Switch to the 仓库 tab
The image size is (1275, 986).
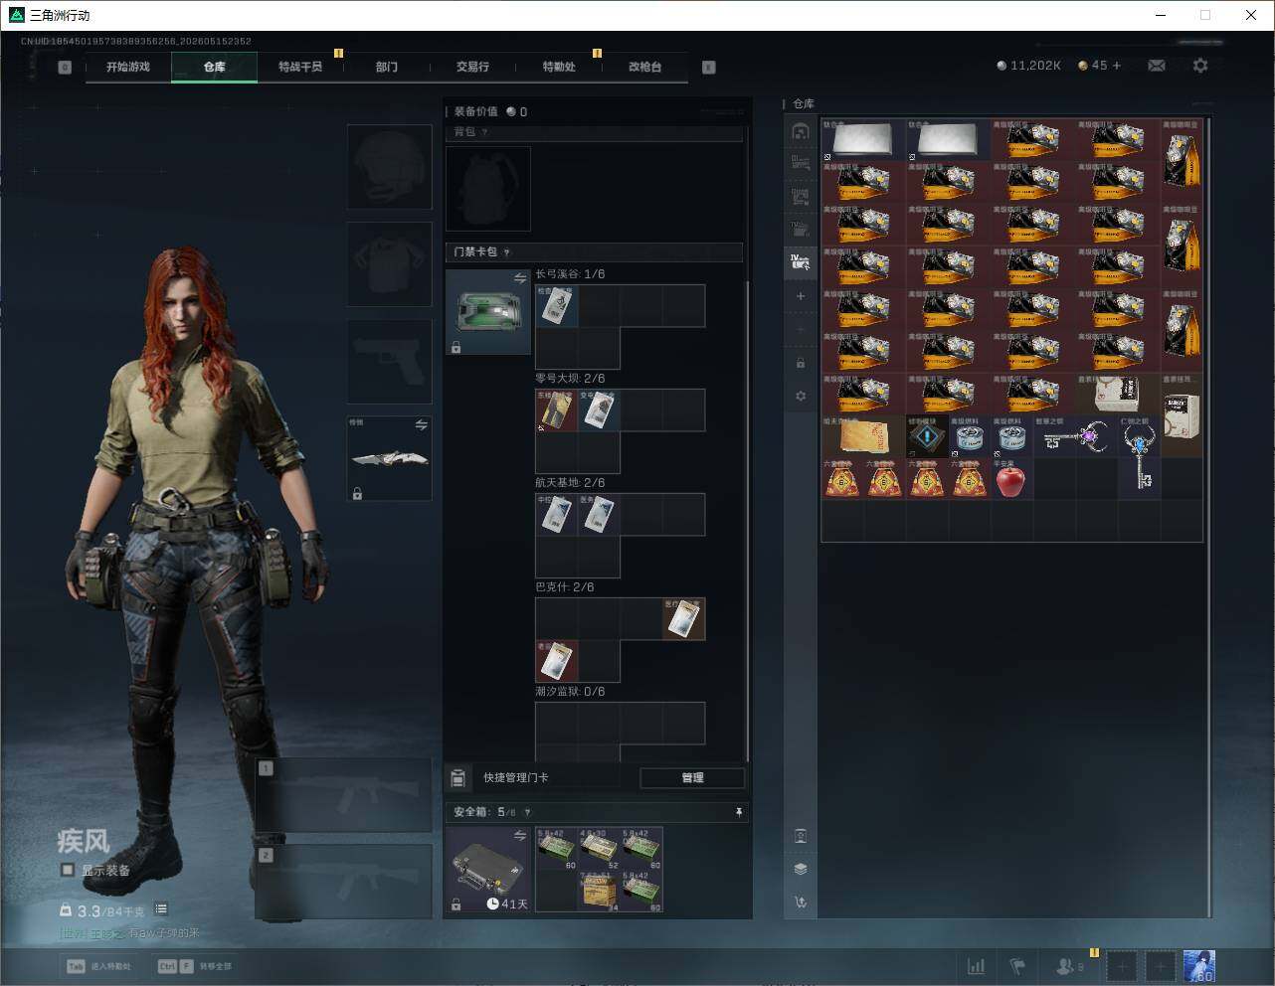pos(215,67)
